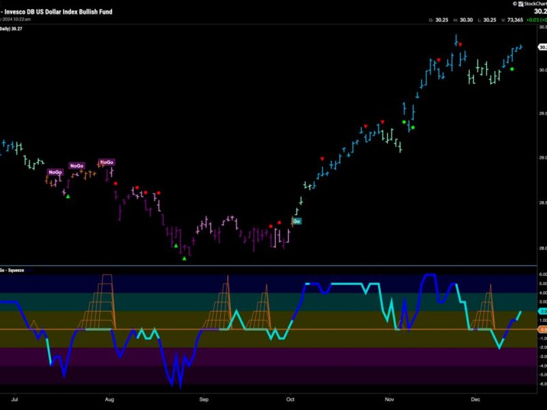Screen dimensions: 547x410
Task: Click the Go - Squeeze indicator label
Action: (x=12, y=270)
